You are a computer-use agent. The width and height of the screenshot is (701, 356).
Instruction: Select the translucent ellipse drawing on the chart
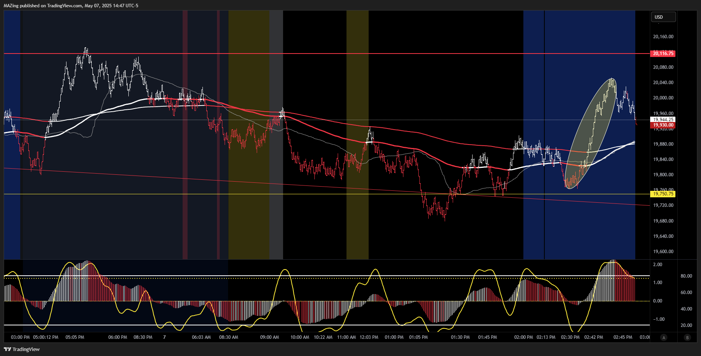pos(590,133)
